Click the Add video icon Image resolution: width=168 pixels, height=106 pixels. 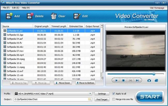[x=9, y=16]
